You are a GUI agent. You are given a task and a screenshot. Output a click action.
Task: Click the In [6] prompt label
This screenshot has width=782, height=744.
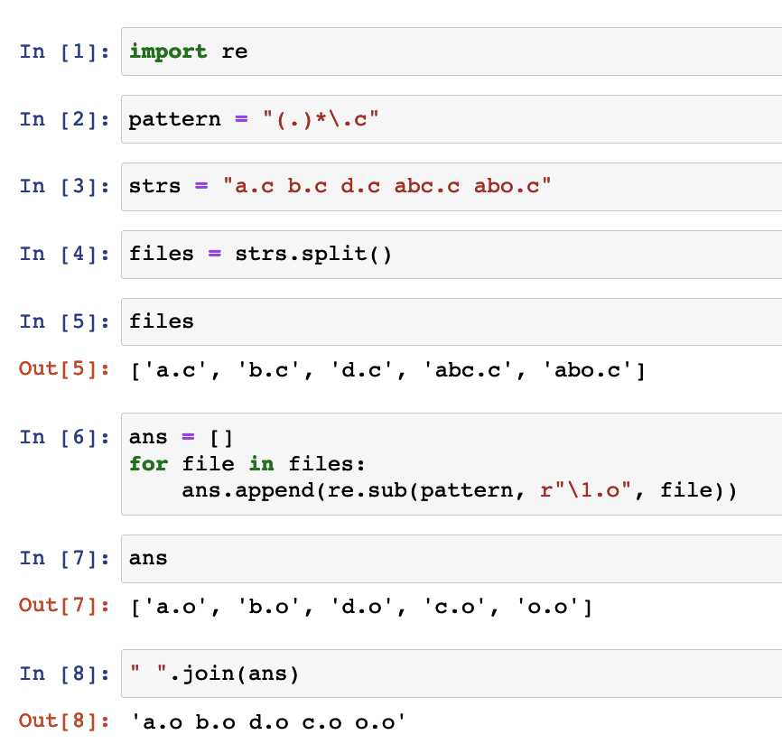point(63,437)
